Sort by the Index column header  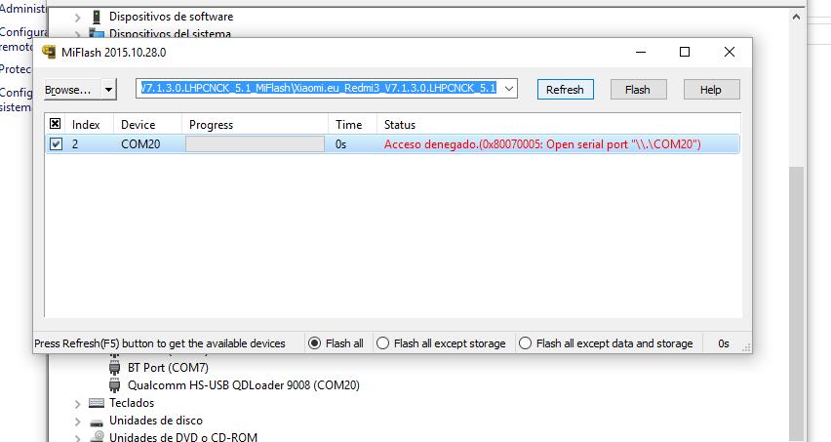point(90,125)
